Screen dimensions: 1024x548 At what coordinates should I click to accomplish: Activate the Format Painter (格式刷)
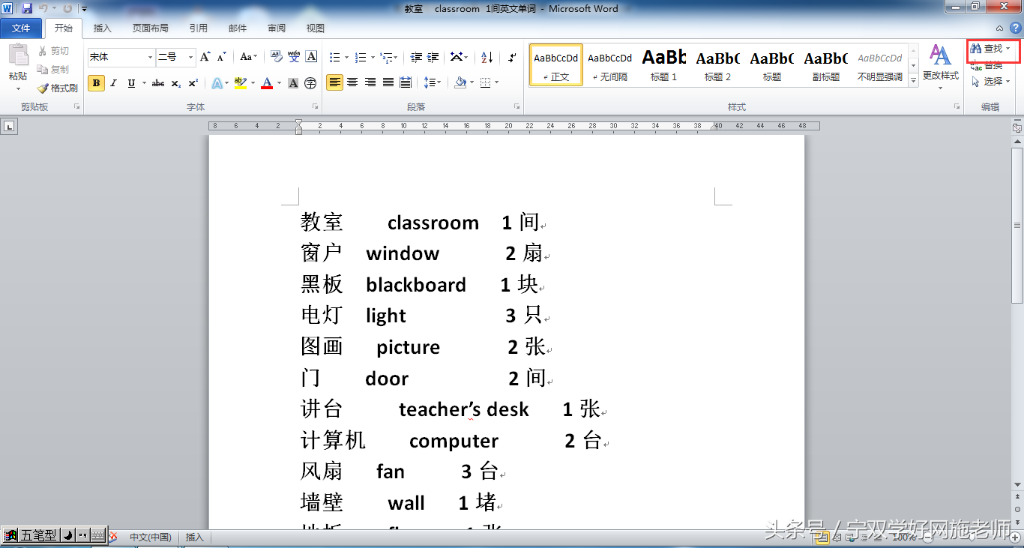[57, 88]
